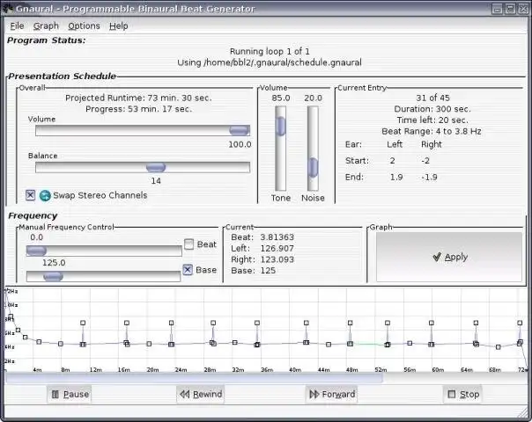
Task: Click the Pause playback button
Action: coord(70,394)
